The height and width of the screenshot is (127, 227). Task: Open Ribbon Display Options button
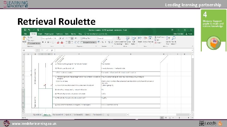click(172, 30)
